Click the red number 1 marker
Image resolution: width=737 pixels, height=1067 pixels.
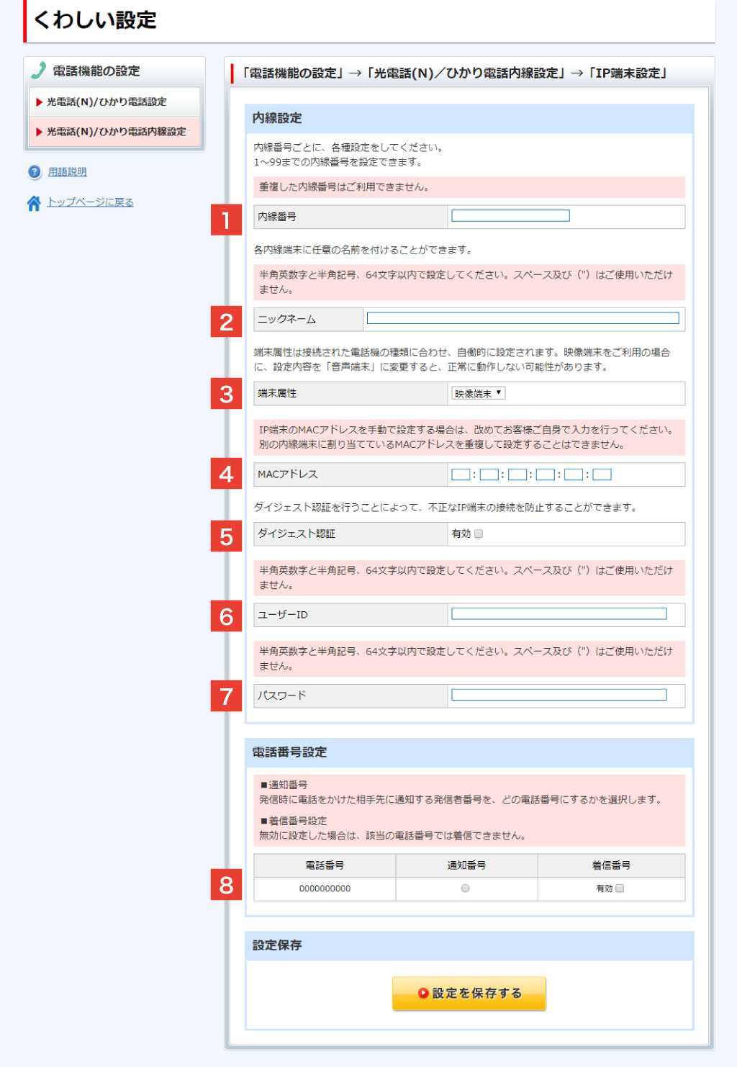click(x=226, y=220)
